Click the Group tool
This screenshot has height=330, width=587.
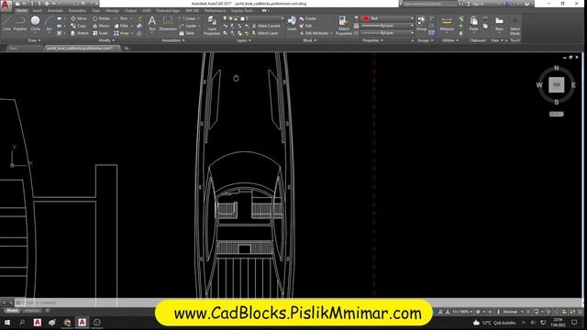pyautogui.click(x=421, y=23)
